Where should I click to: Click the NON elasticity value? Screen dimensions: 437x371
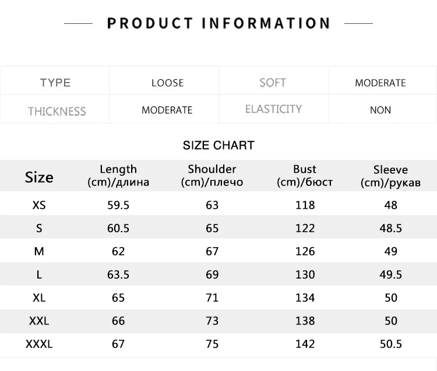click(x=380, y=110)
